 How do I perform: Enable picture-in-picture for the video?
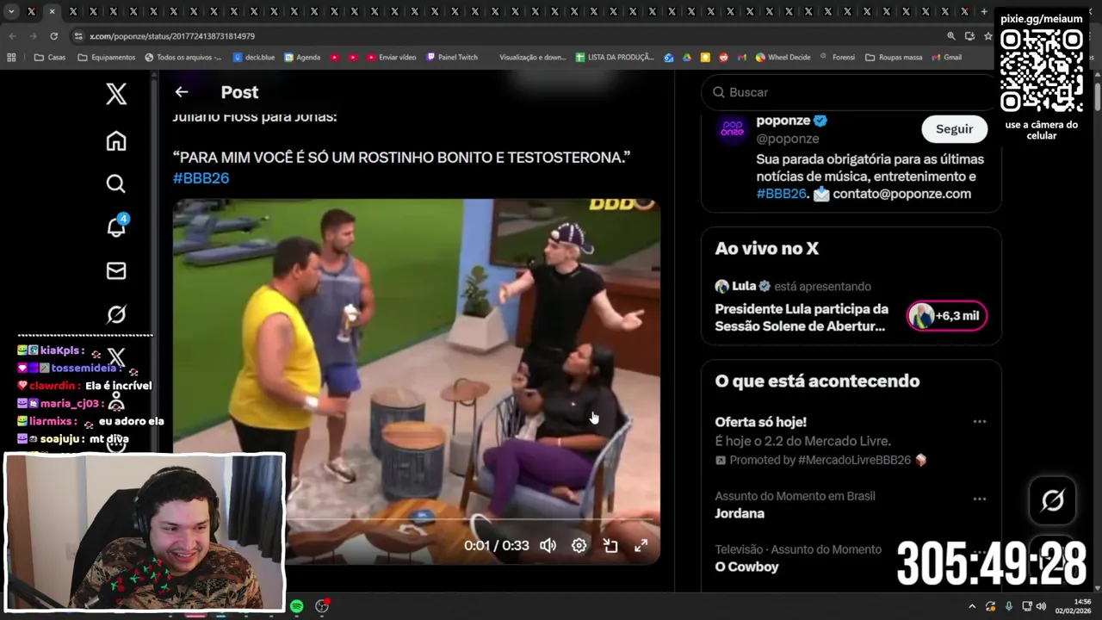click(x=610, y=545)
